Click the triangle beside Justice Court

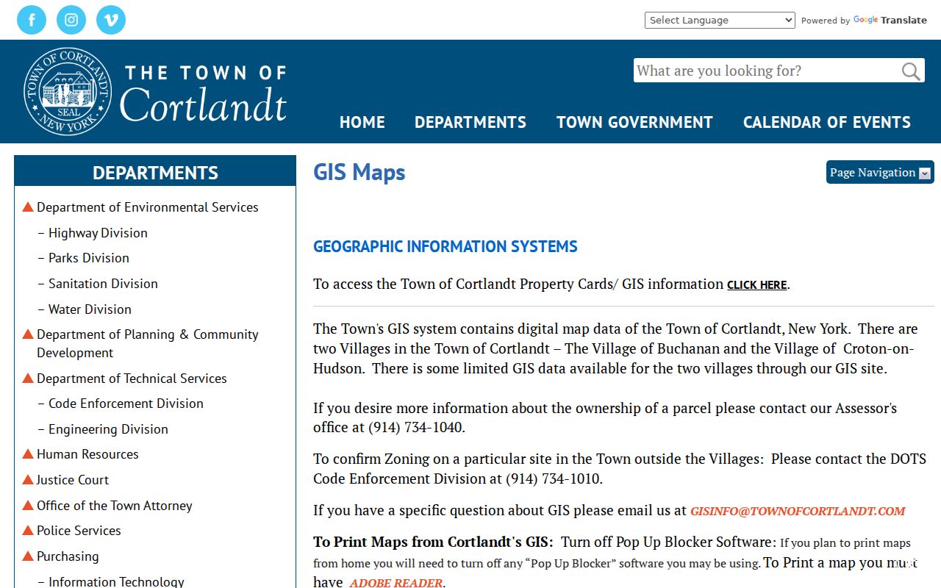click(x=28, y=479)
